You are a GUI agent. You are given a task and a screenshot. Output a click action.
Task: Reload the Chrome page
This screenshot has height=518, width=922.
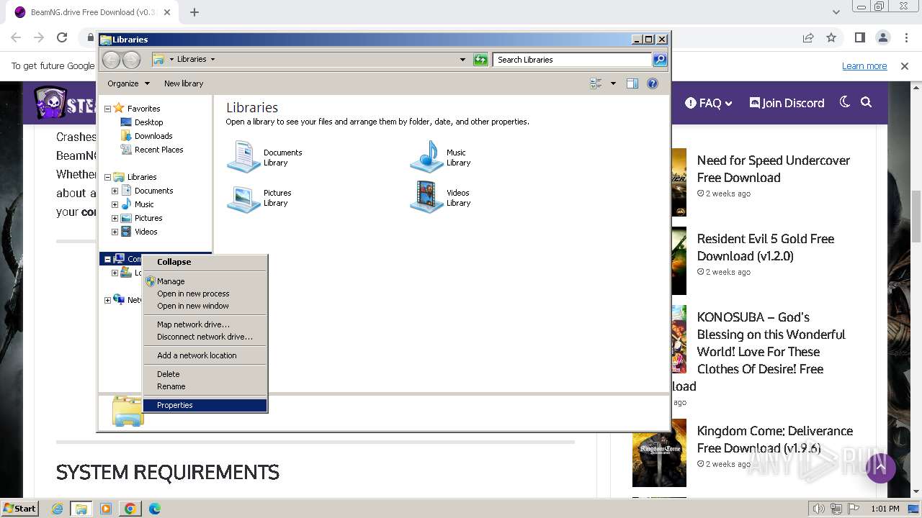pyautogui.click(x=62, y=37)
